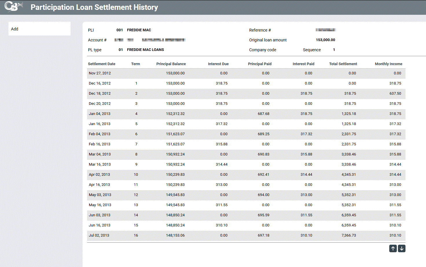
Task: Click the Monthly Income column header
Action: click(388, 64)
